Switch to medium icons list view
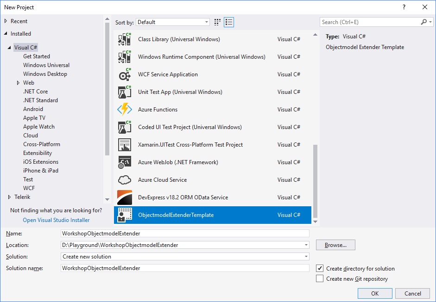436x302 pixels. pyautogui.click(x=229, y=22)
